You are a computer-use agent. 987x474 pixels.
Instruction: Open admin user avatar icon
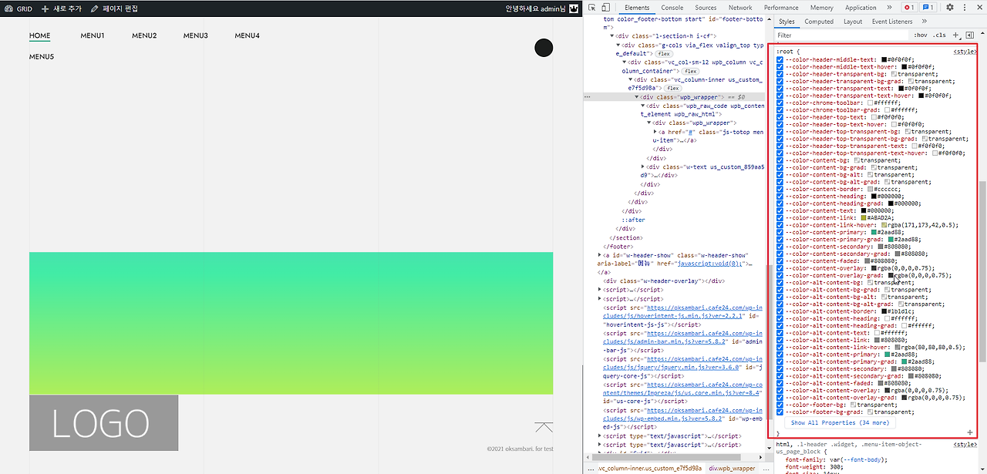pyautogui.click(x=573, y=8)
